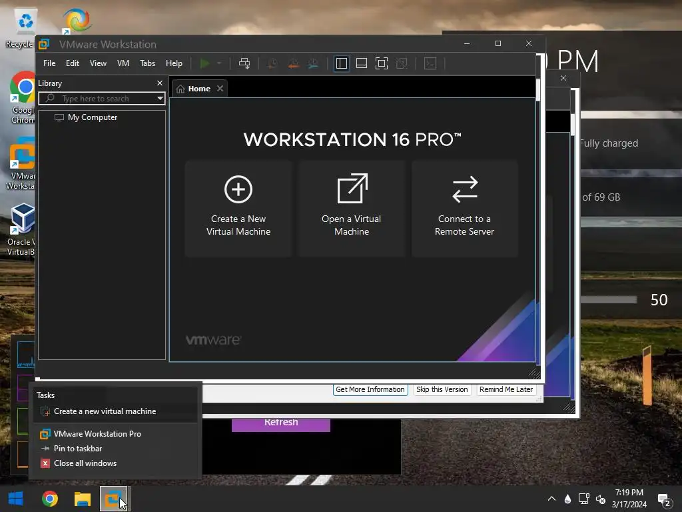Click VMware Workstation taskbar icon
682x512 pixels.
tap(115, 499)
